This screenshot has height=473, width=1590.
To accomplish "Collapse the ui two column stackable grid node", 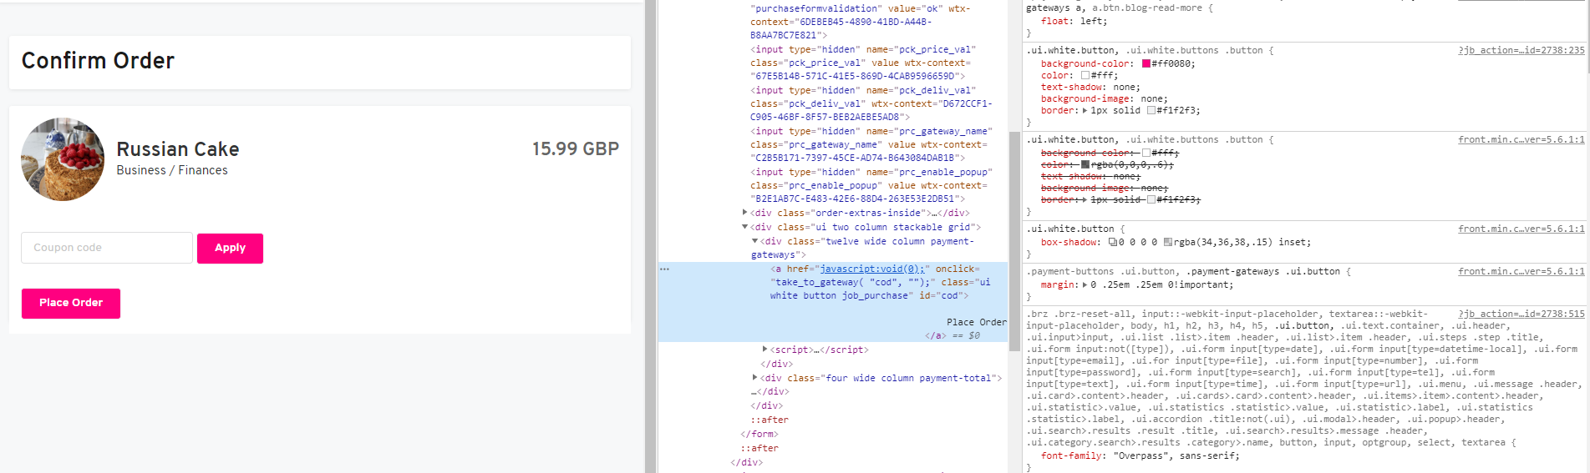I will 744,227.
